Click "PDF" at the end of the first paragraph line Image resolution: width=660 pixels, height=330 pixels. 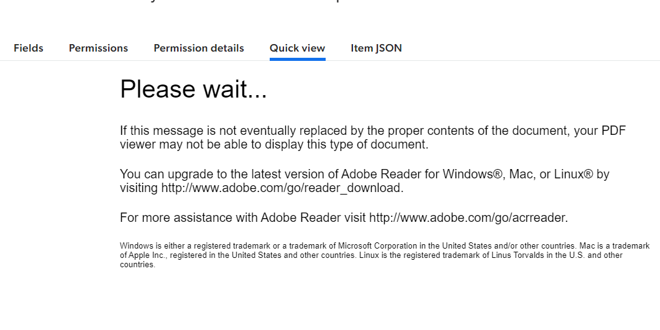(613, 131)
